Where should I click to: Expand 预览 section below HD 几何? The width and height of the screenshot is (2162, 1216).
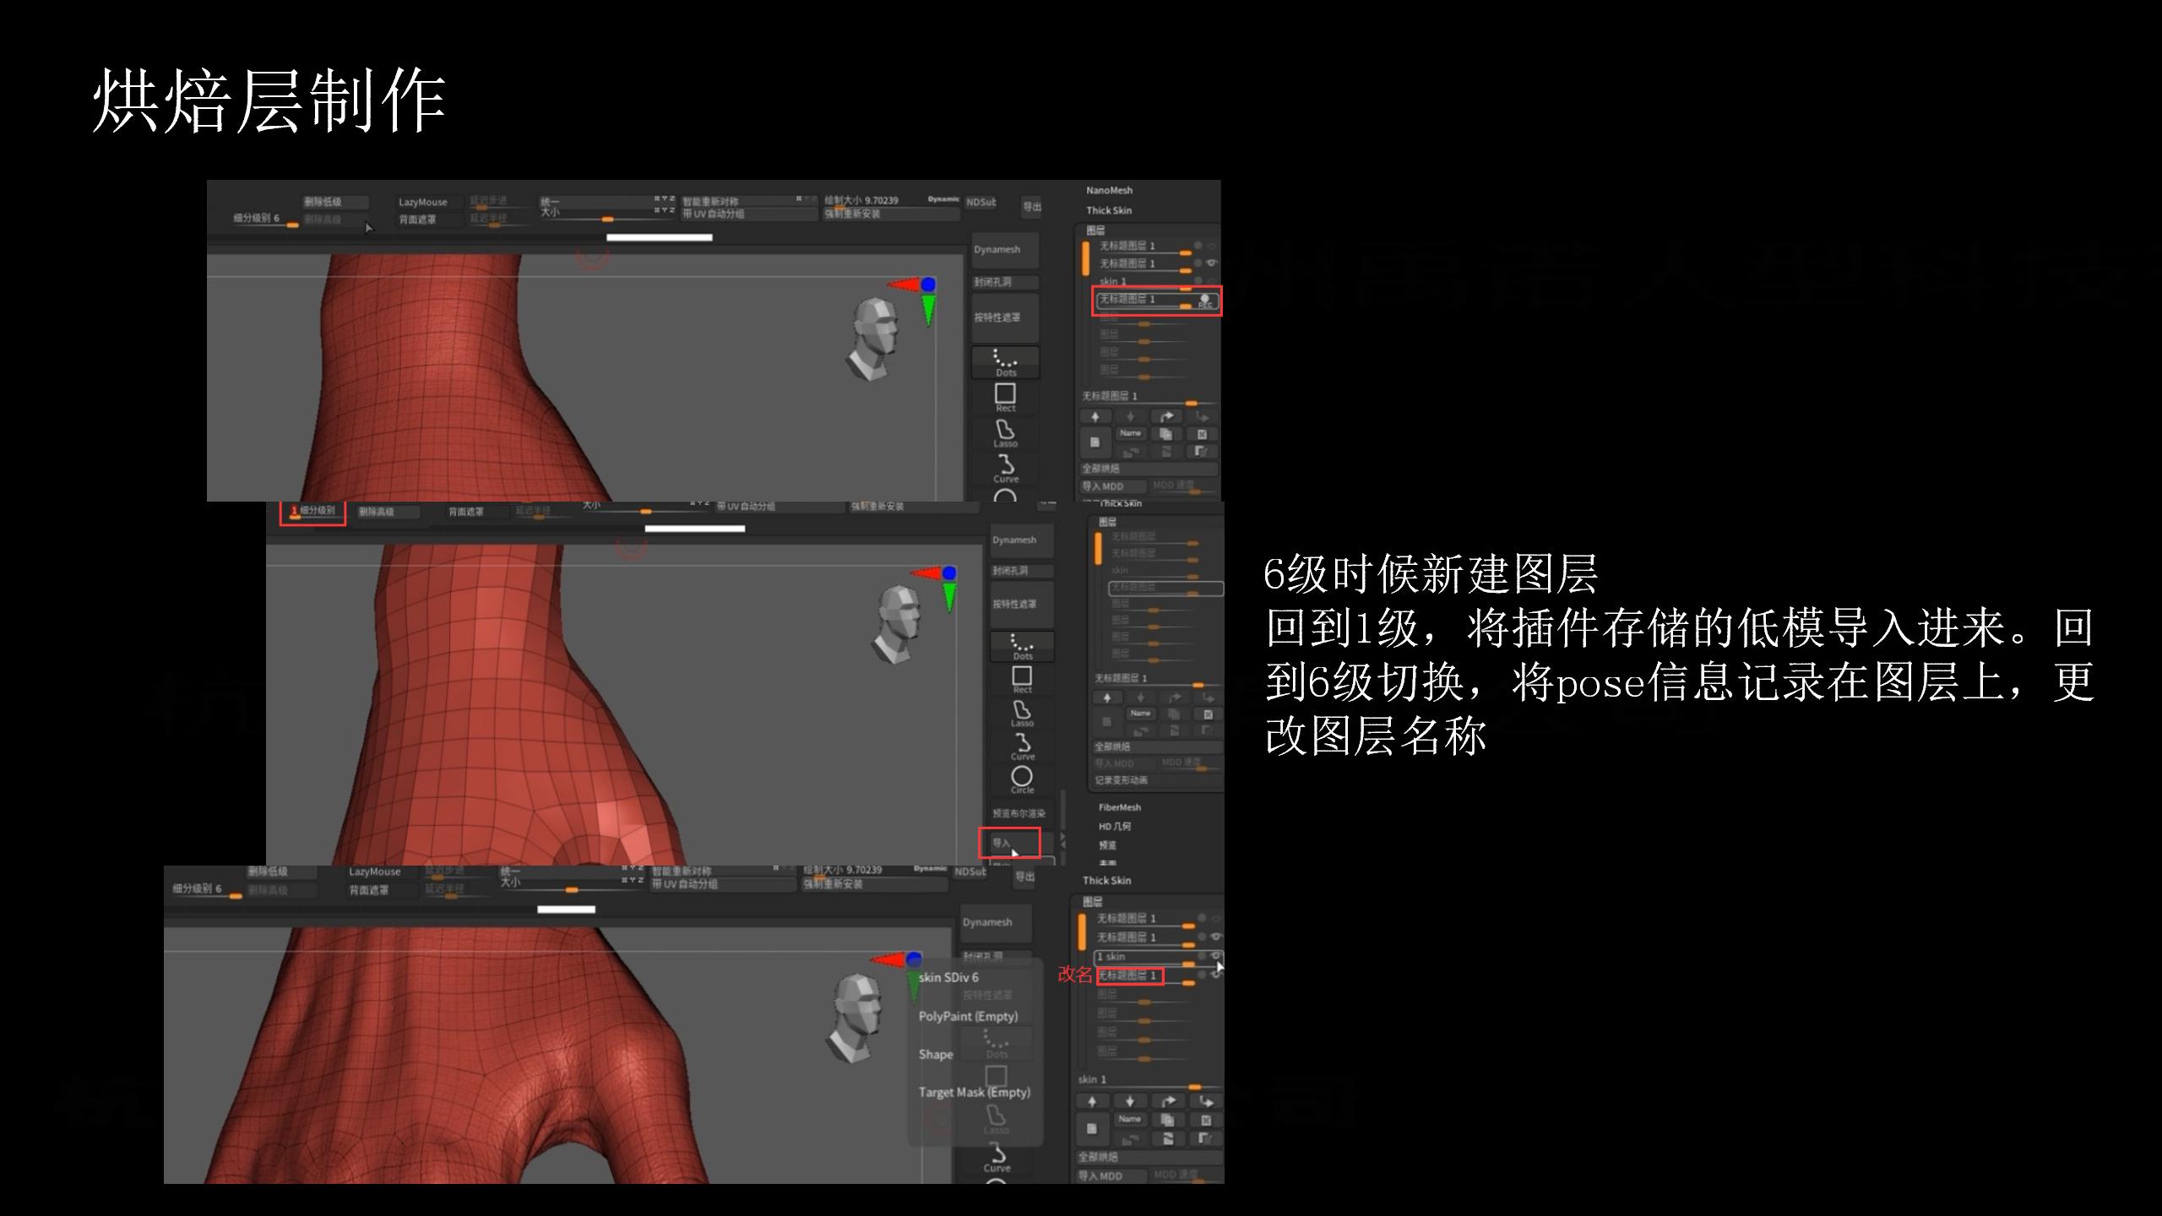[x=1107, y=845]
